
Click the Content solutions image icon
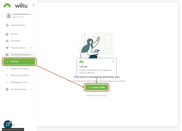7,55
